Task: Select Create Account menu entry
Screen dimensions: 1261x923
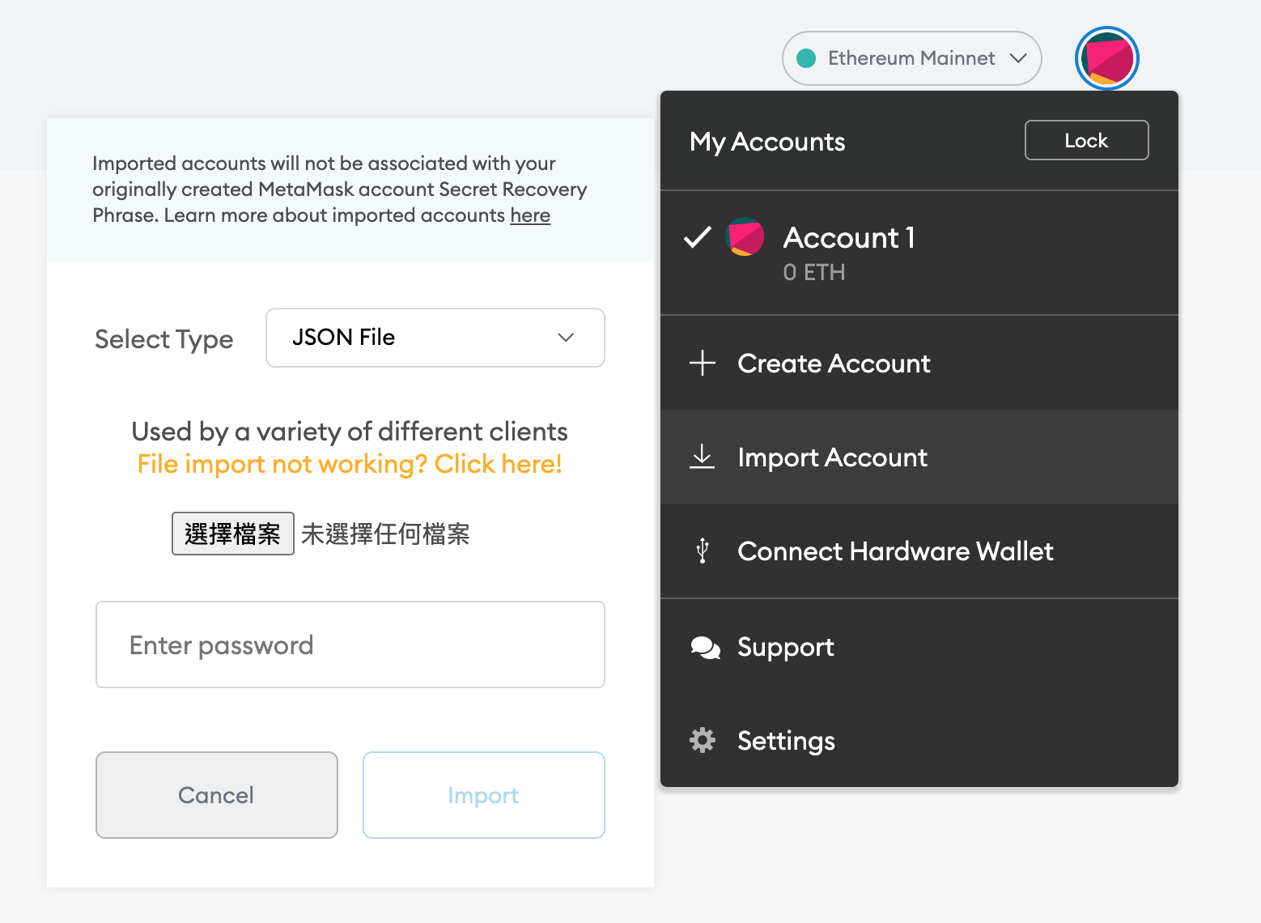Action: [919, 363]
